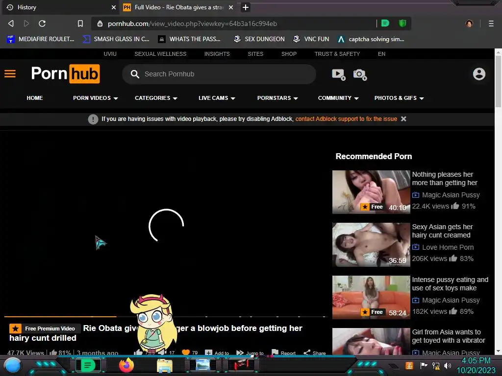Focus the Search Pornhub input field

pos(219,74)
